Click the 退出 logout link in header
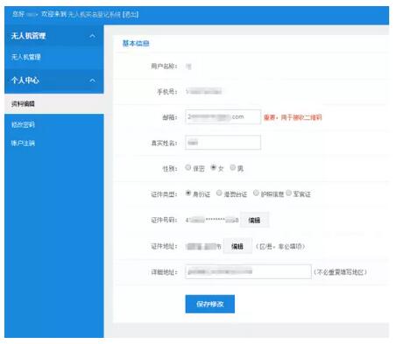 [x=131, y=14]
